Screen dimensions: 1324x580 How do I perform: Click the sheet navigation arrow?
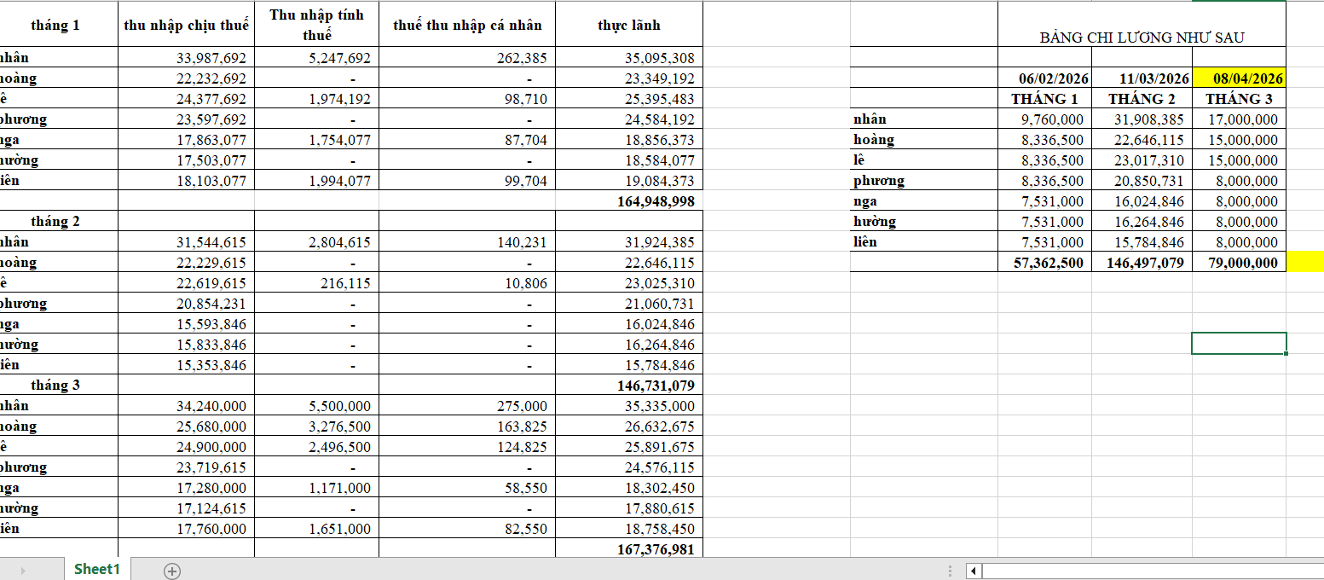23,571
